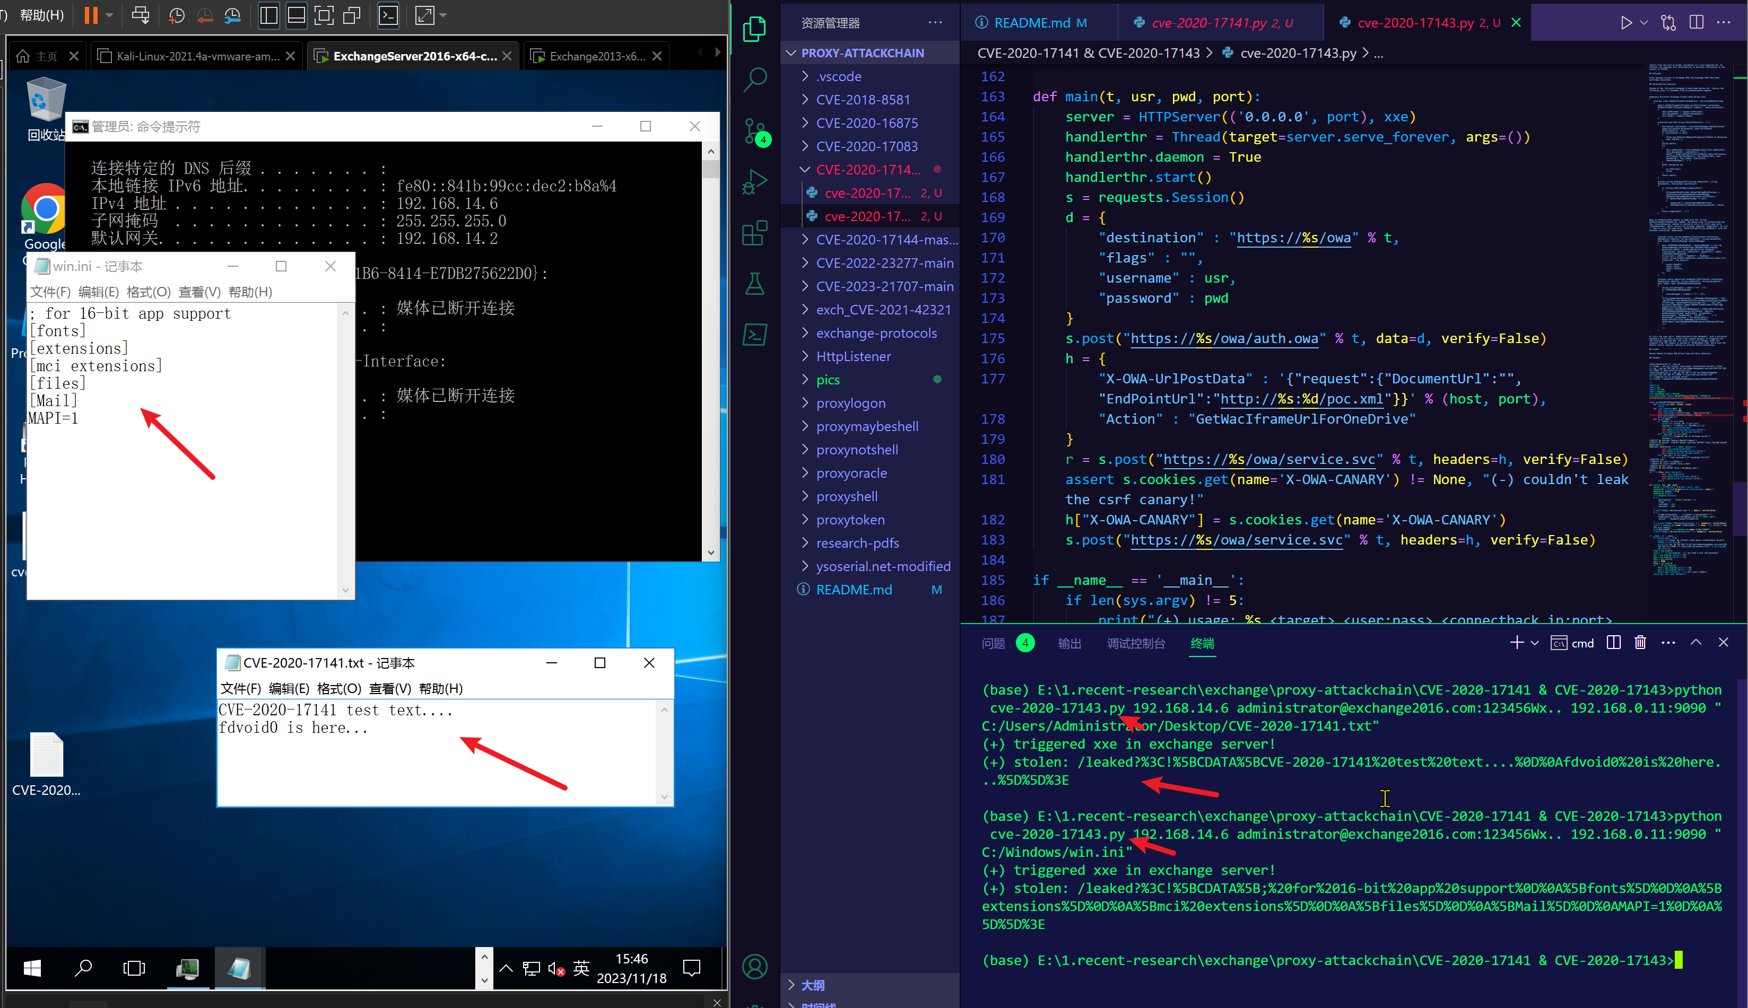
Task: Open VMware console view icon
Action: pyautogui.click(x=388, y=15)
